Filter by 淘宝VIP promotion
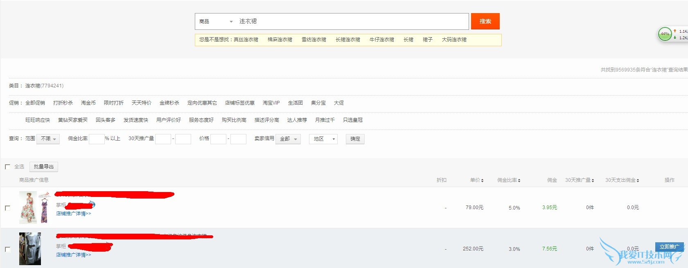 [271, 103]
